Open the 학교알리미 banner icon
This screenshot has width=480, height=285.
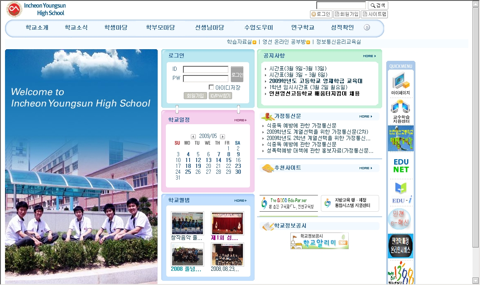click(319, 241)
